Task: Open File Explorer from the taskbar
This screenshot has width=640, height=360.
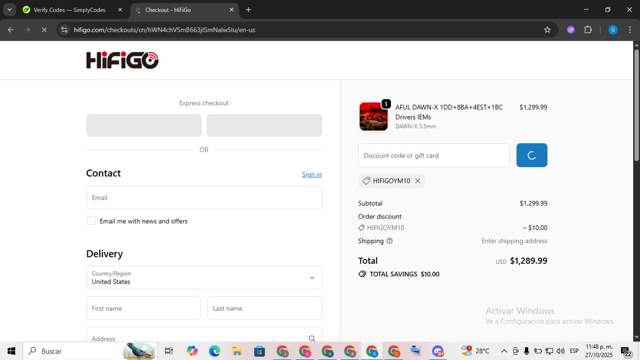Action: [x=237, y=351]
